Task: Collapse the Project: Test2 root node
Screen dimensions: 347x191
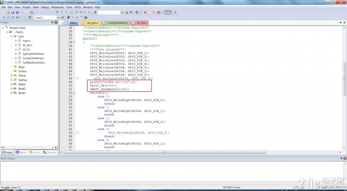Action: tap(3, 28)
